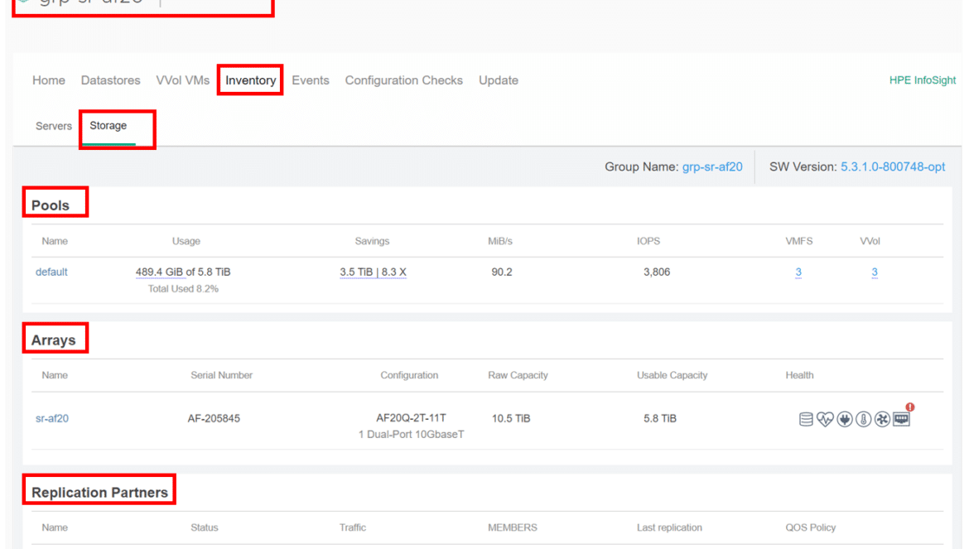Click the VVol column header

(x=870, y=241)
